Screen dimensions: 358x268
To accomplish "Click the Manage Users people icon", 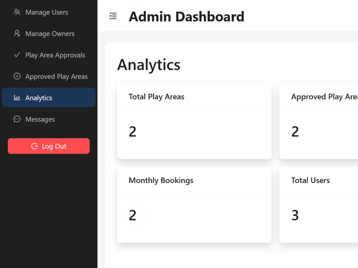I will pos(17,12).
